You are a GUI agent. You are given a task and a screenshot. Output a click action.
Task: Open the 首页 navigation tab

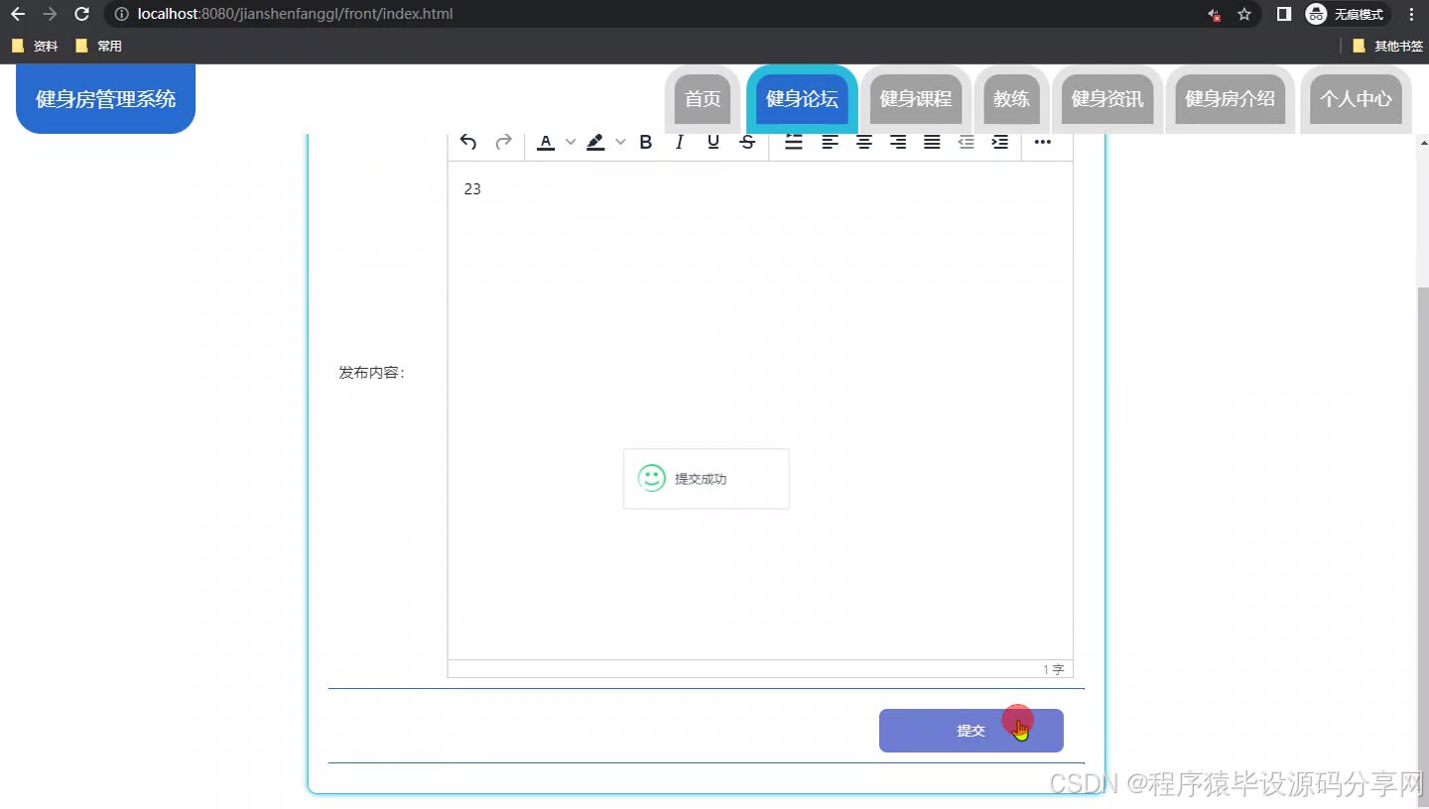coord(703,99)
